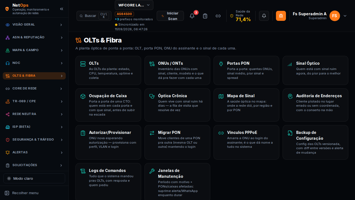Click the Visão Geral eye icon
The width and height of the screenshot is (355, 200).
8,25
